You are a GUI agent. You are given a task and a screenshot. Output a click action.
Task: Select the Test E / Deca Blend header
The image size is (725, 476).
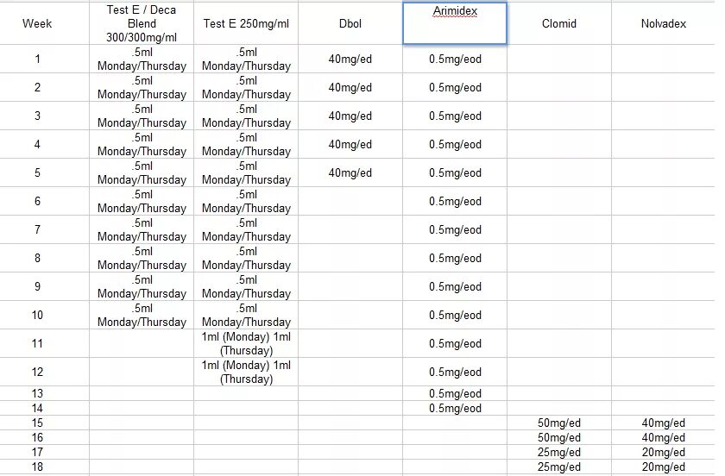click(142, 23)
